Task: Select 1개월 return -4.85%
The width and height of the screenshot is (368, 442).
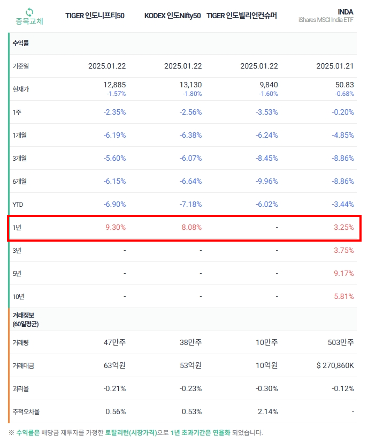Action: click(343, 136)
